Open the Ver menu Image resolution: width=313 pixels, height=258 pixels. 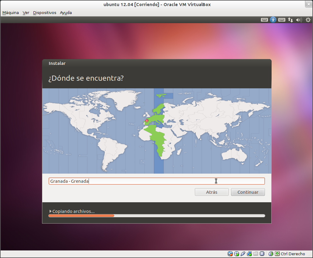pyautogui.click(x=26, y=12)
